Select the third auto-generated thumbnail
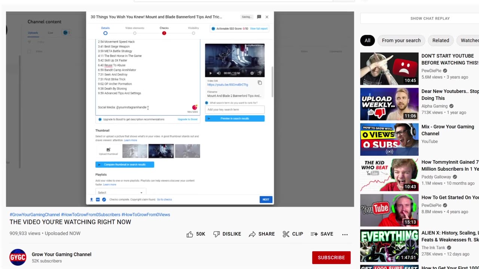 pos(187,151)
